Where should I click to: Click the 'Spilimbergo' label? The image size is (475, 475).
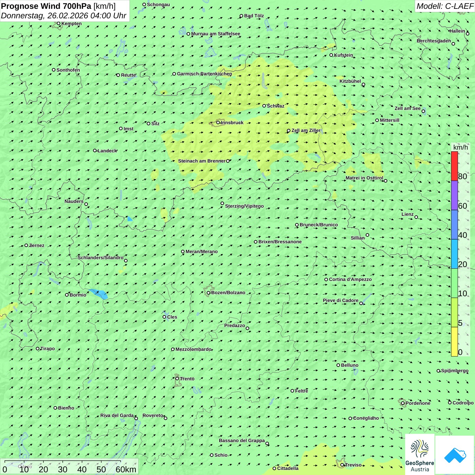click(x=455, y=370)
